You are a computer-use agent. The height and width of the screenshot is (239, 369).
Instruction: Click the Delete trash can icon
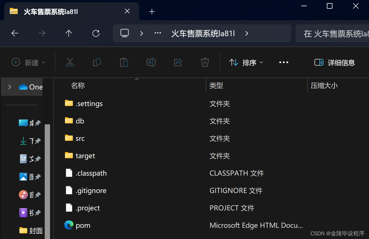click(205, 62)
